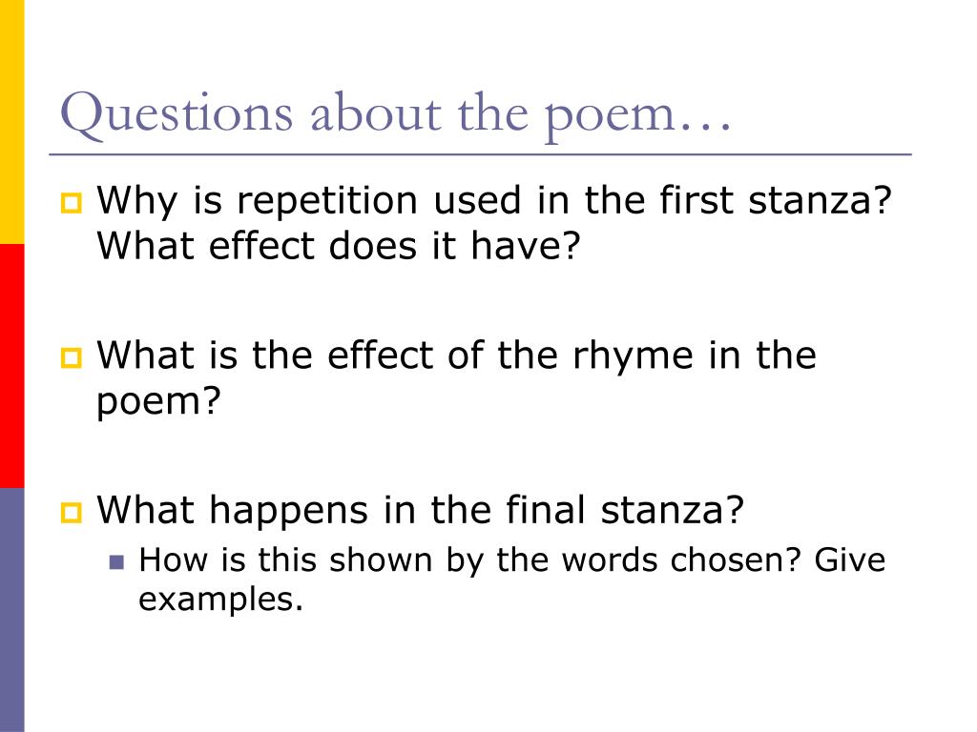Click the text 'What is the effect of the rhyme in the'

456,355
